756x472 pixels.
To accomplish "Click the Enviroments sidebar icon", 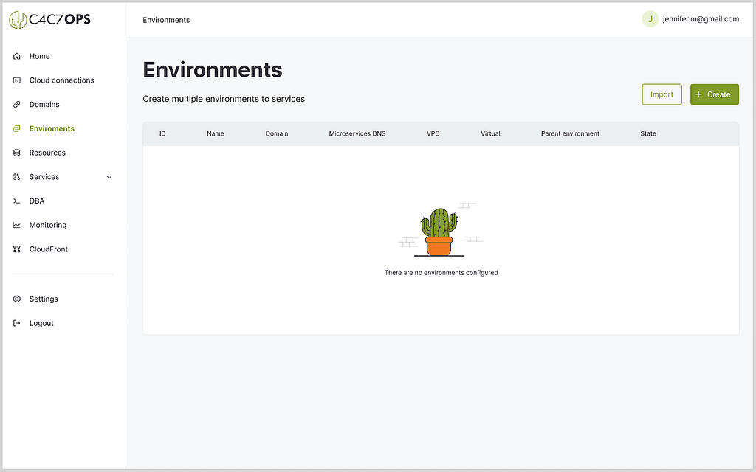I will (x=17, y=128).
